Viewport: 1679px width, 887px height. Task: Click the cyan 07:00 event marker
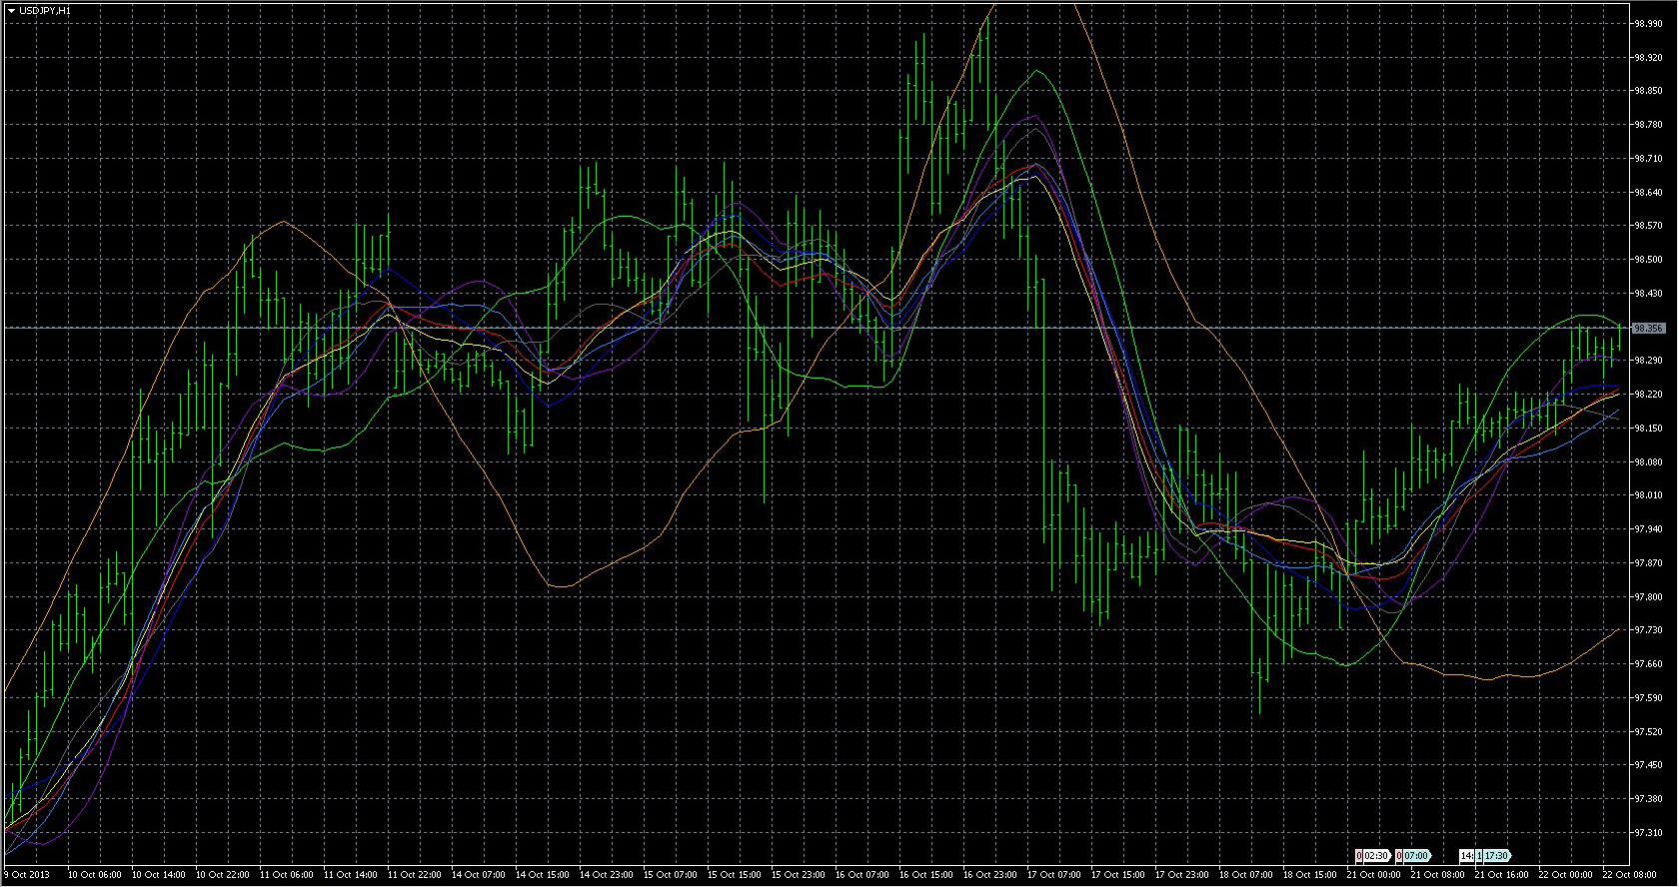click(1417, 856)
